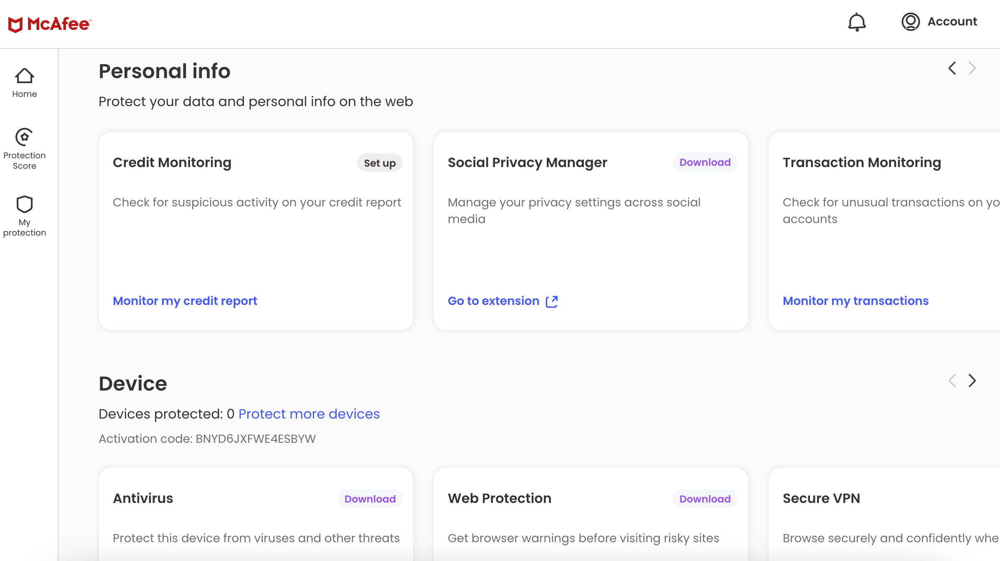Show previous Device cards
This screenshot has height=561, width=1000.
[952, 381]
